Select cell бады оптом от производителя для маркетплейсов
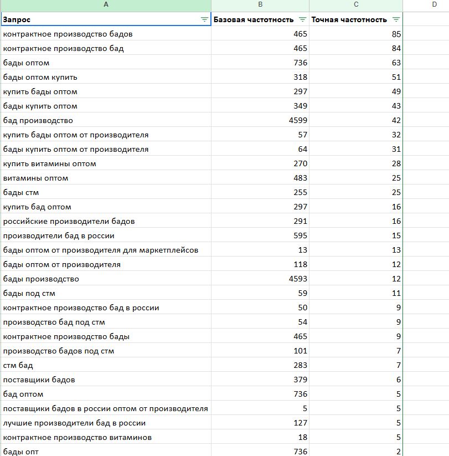Screen dimensions: 449x456 [106, 250]
